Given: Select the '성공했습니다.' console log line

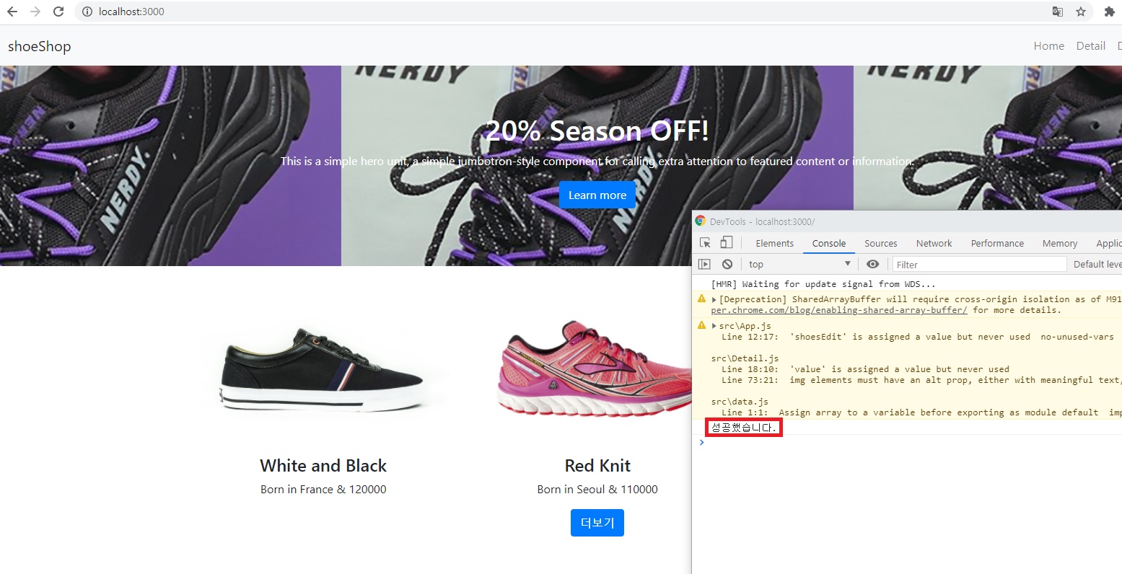Looking at the screenshot, I should pyautogui.click(x=744, y=428).
